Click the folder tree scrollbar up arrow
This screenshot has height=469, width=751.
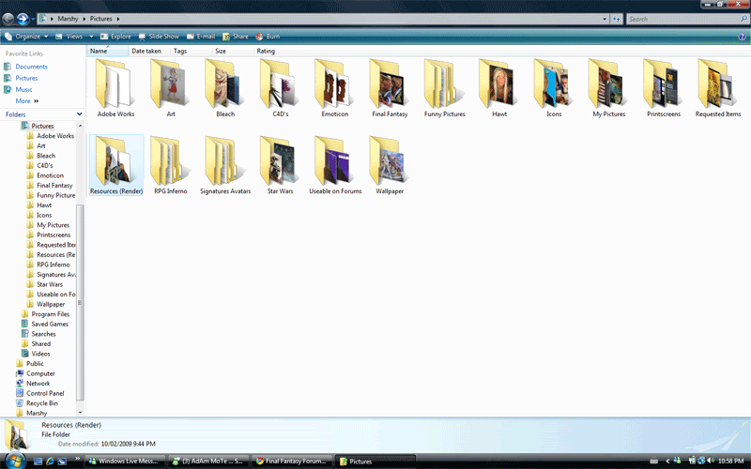pos(80,126)
